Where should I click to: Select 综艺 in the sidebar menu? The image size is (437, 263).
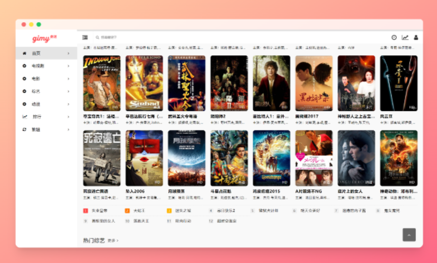36,91
